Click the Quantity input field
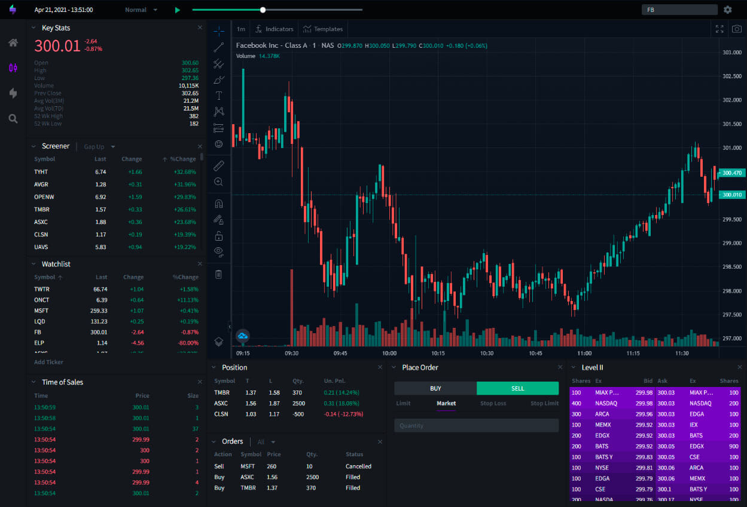This screenshot has height=507, width=747. pos(476,425)
